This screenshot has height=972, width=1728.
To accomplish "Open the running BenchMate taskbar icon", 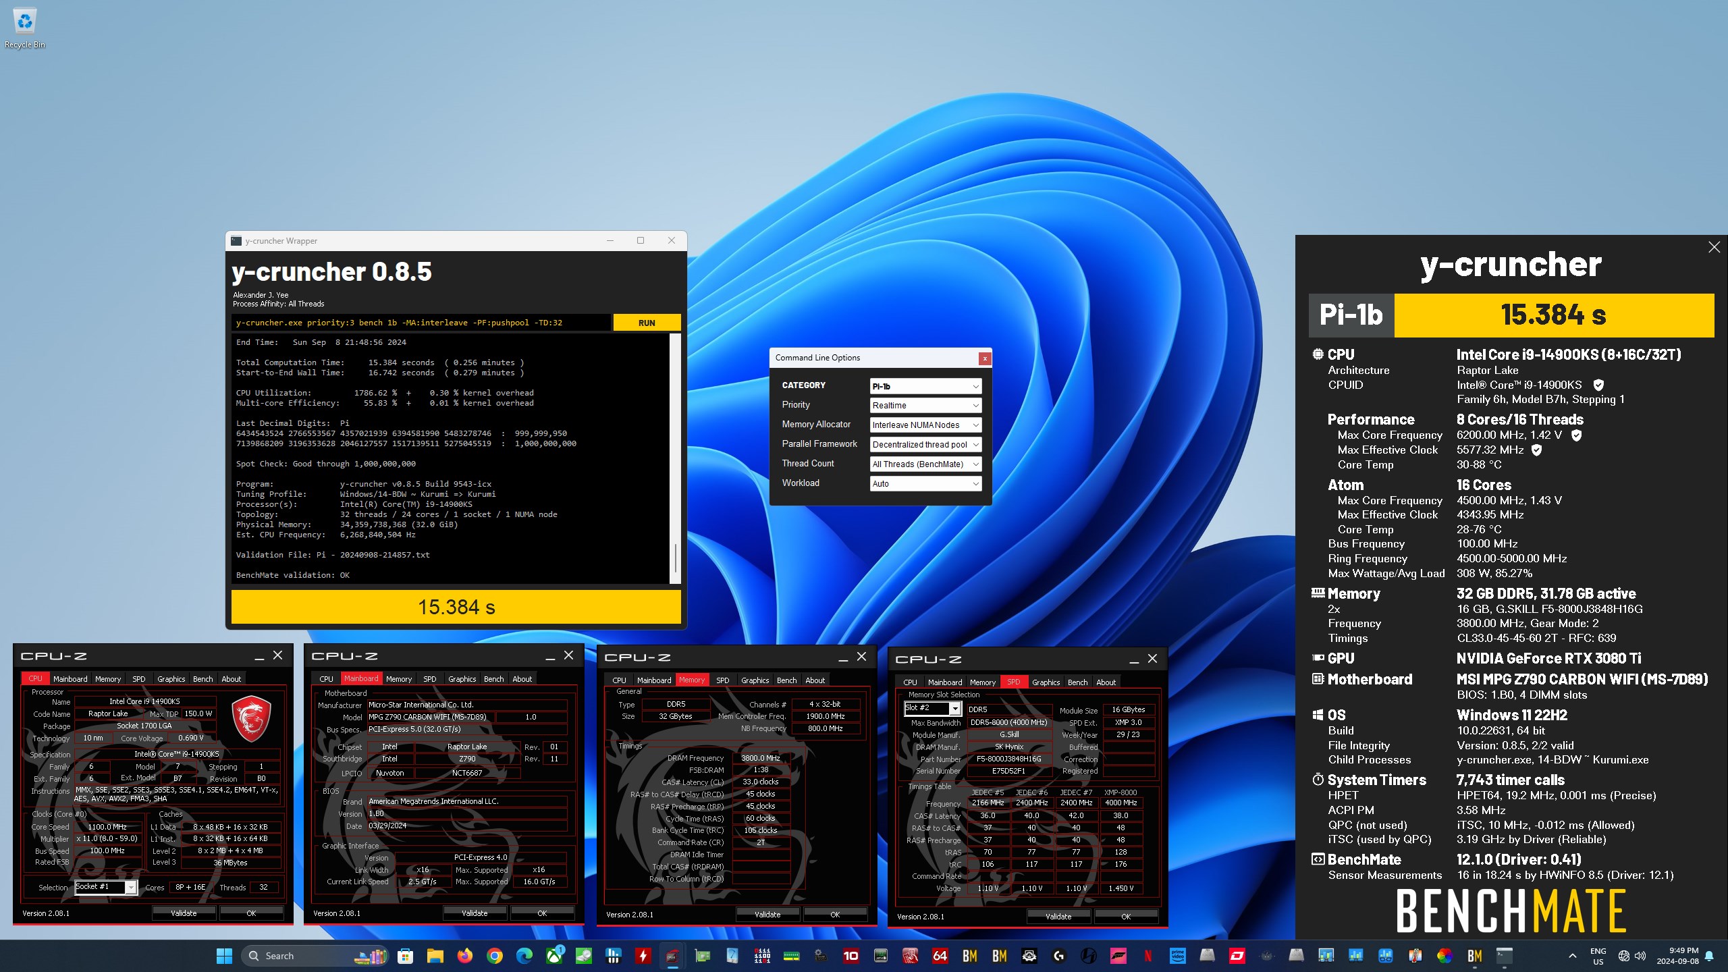I will [x=1474, y=956].
